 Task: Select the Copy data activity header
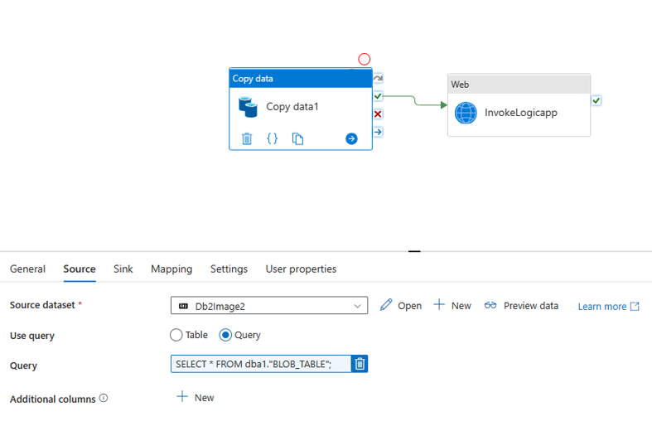pos(300,78)
